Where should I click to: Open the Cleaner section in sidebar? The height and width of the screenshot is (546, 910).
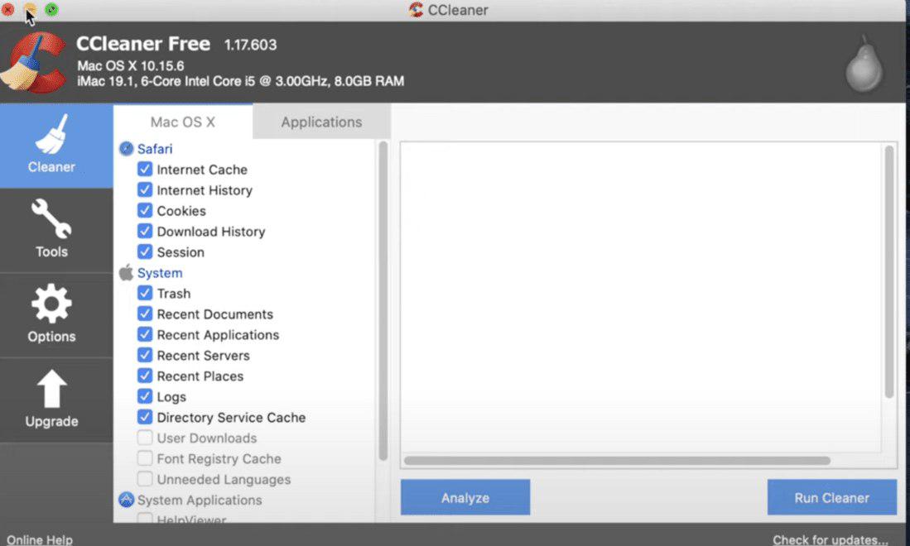[x=55, y=146]
